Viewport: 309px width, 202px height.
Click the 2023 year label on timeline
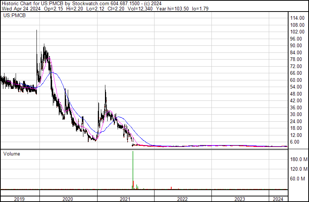tap(239, 199)
